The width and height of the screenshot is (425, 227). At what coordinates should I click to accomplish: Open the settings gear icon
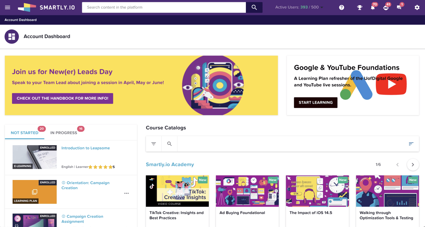417,7
